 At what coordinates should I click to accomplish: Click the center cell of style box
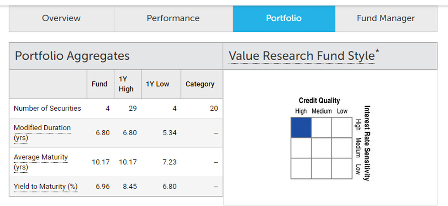(321, 148)
